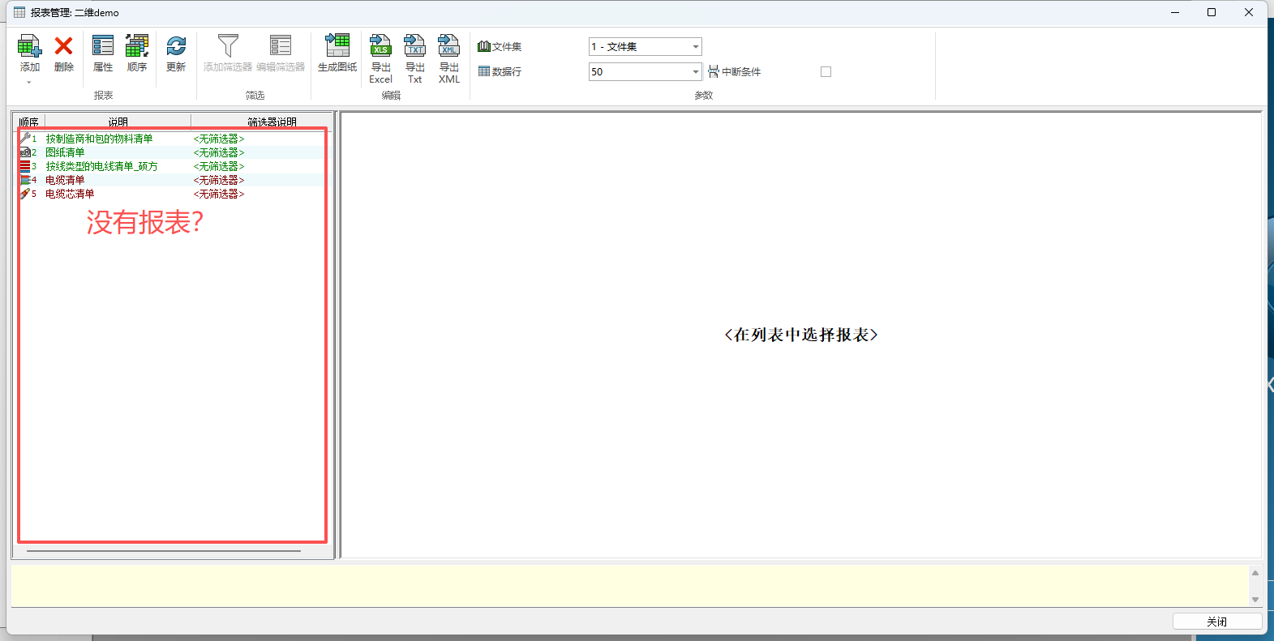
Task: Click the wrench icon of row 1
Action: click(x=25, y=139)
